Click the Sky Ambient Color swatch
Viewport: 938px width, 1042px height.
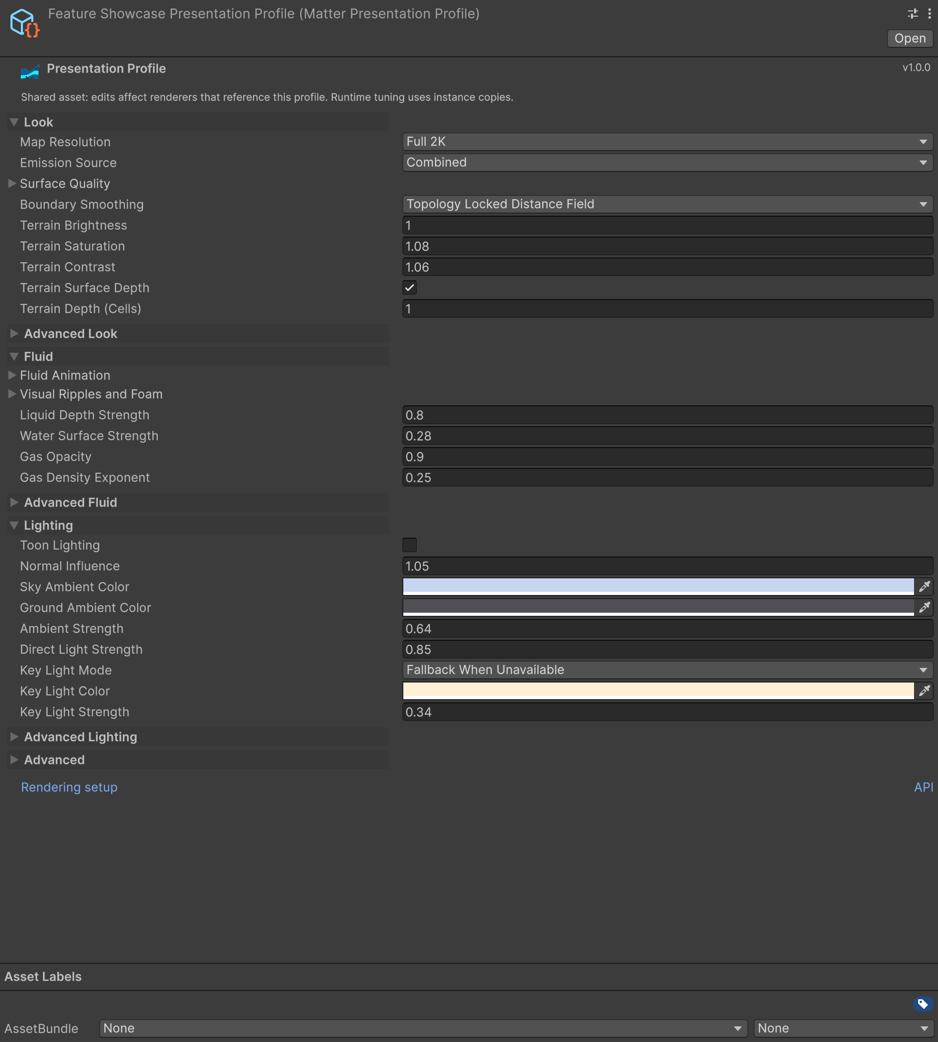tap(658, 587)
